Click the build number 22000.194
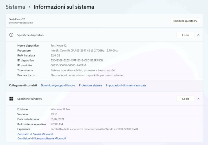The height and width of the screenshot is (145, 208). click(57, 124)
